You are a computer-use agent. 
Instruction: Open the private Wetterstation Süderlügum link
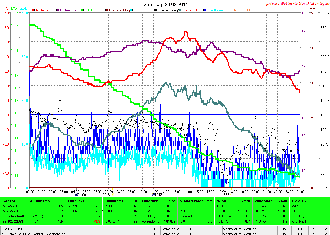pos(298,3)
